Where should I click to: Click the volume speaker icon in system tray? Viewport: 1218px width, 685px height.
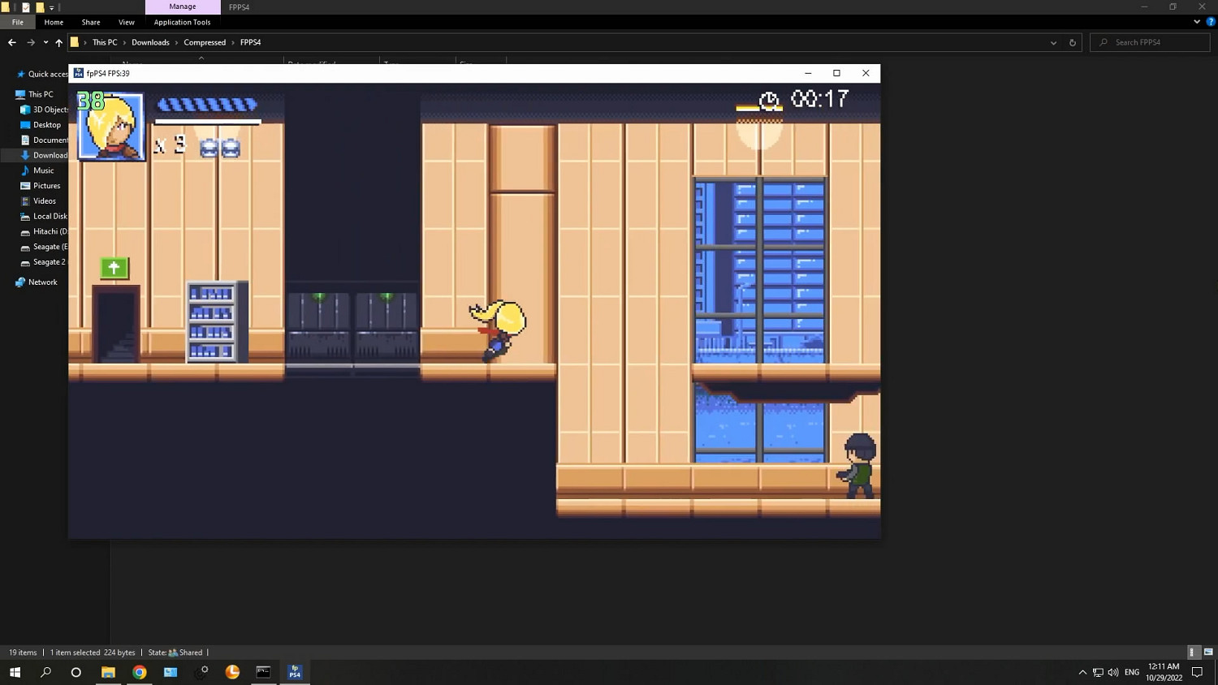coord(1112,672)
